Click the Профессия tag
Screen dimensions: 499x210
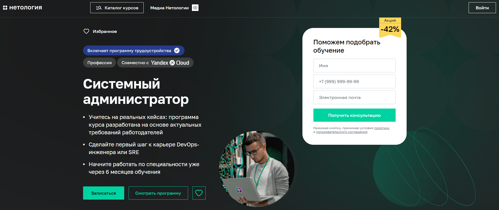pos(100,63)
